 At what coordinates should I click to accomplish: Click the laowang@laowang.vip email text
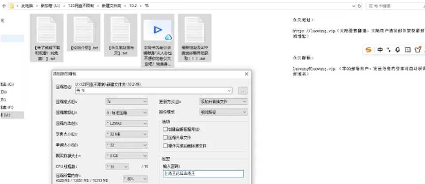tap(314, 69)
